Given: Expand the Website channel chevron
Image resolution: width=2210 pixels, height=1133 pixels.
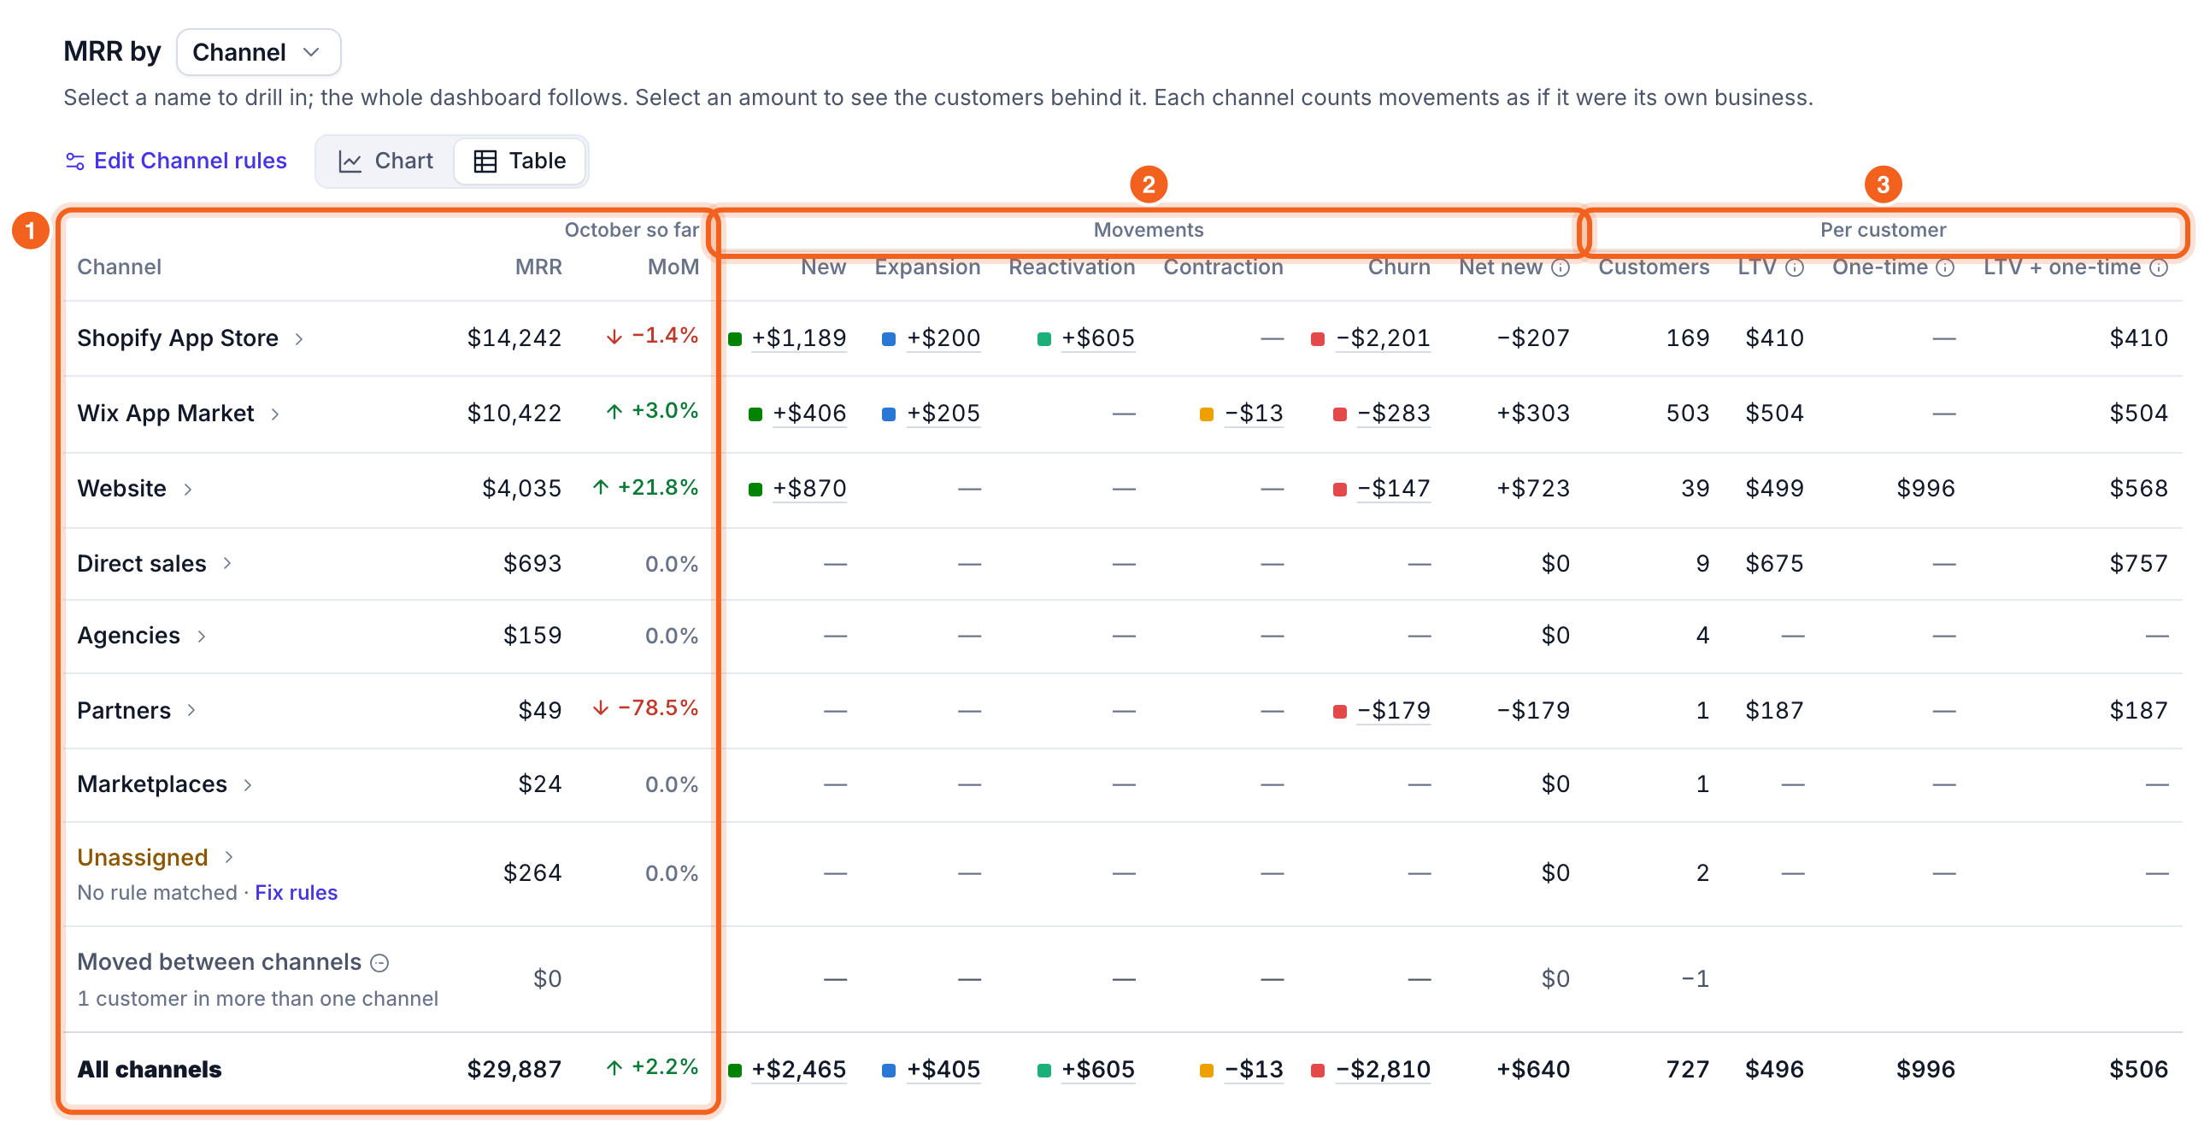Looking at the screenshot, I should coord(187,489).
